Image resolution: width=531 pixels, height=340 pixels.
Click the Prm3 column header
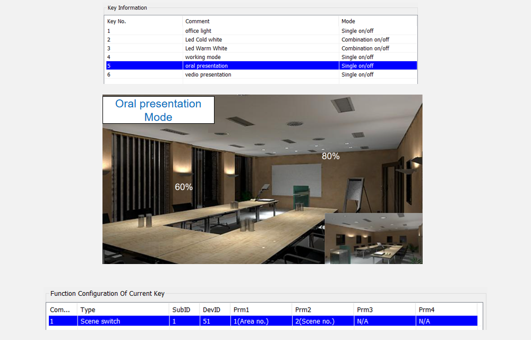pyautogui.click(x=384, y=310)
